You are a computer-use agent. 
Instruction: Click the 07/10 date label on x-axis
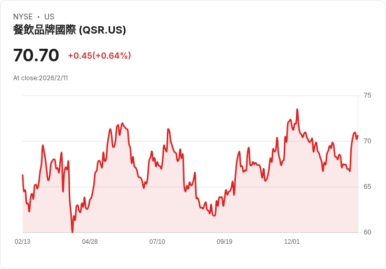pyautogui.click(x=157, y=242)
